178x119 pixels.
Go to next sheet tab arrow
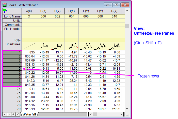(x=9, y=114)
